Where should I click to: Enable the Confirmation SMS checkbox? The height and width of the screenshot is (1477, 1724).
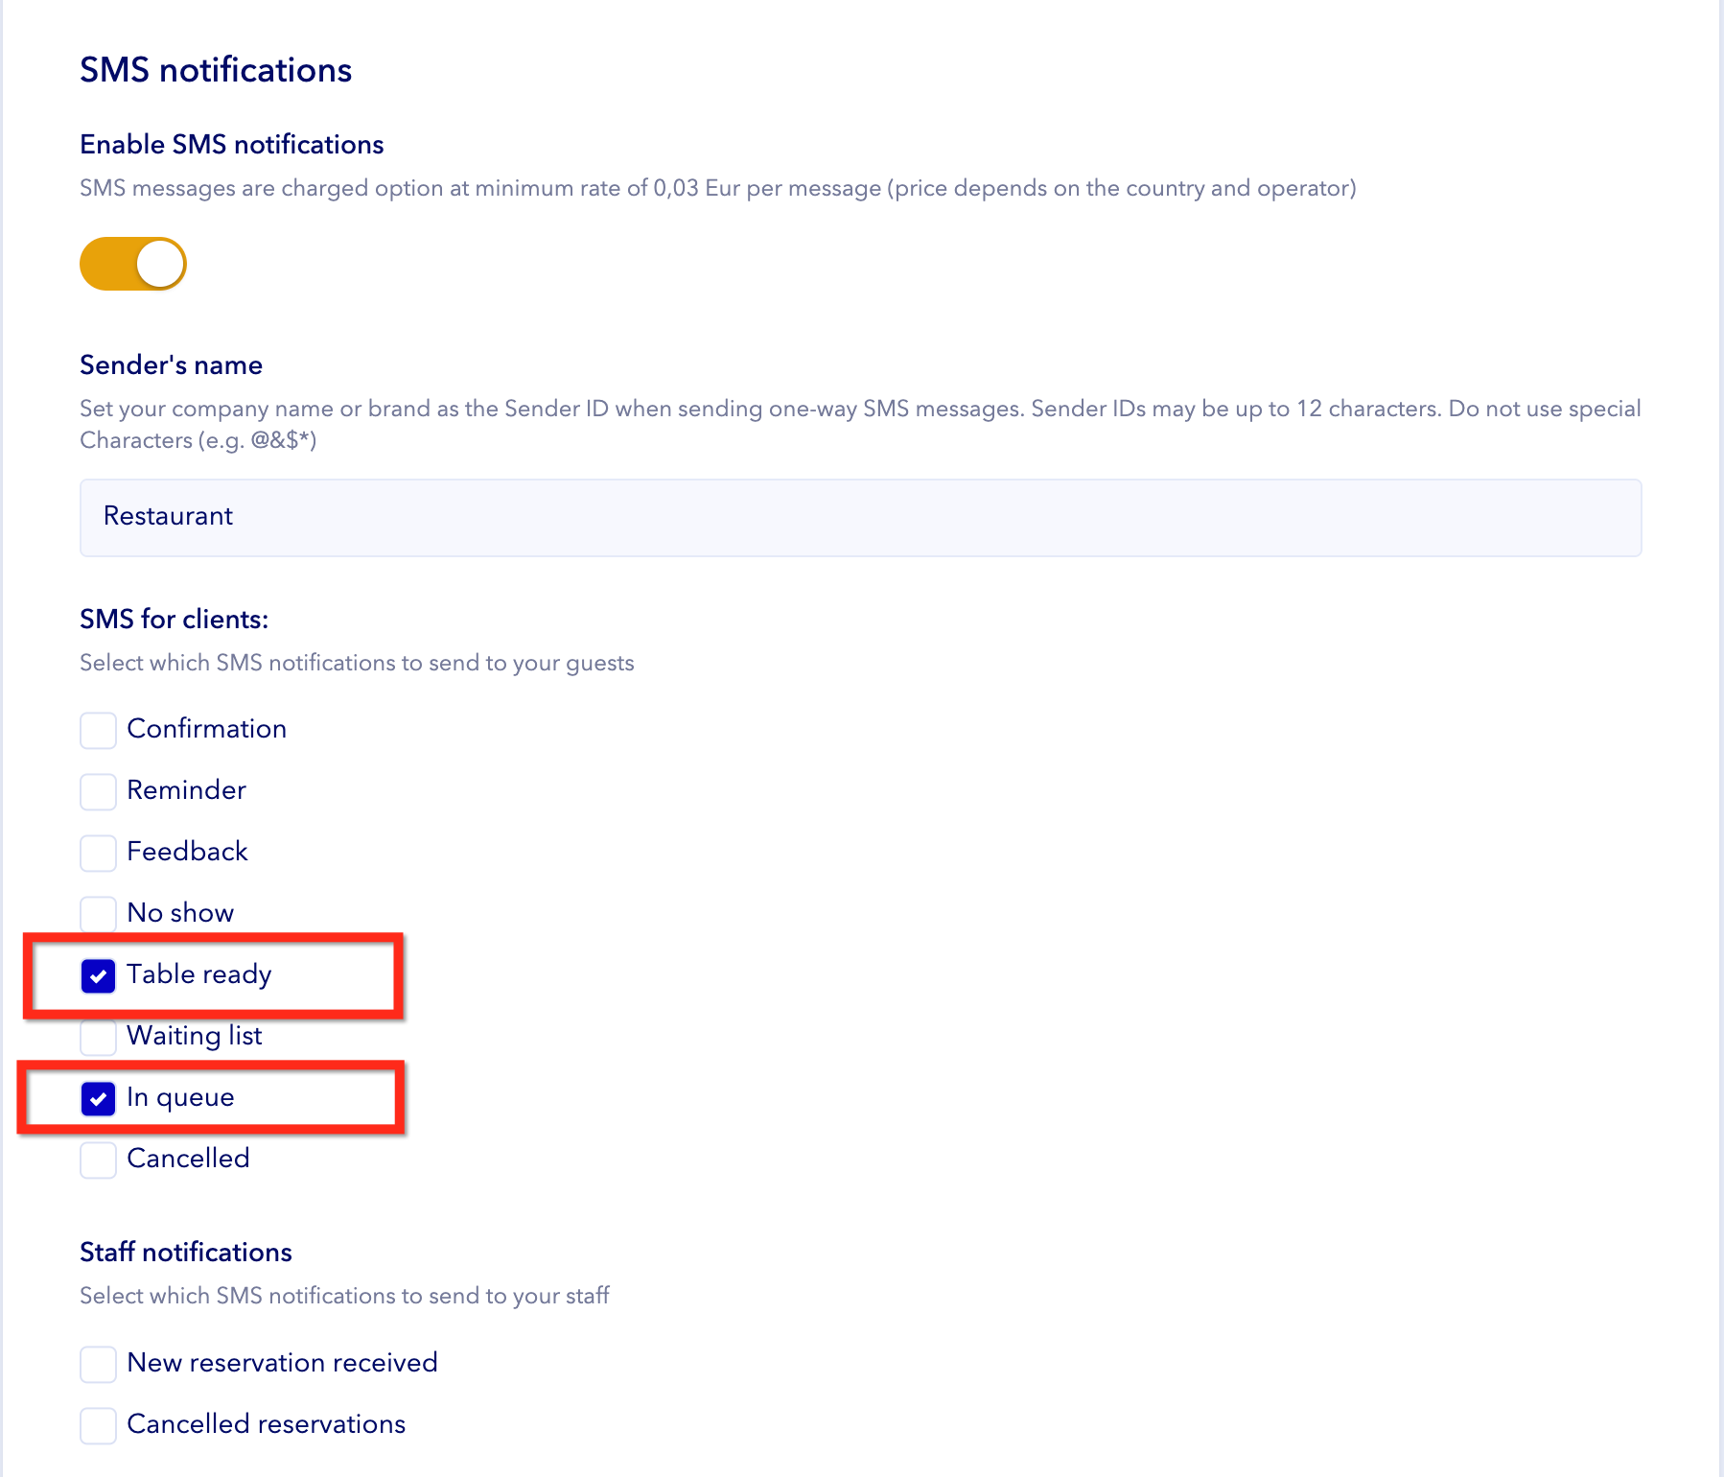pyautogui.click(x=99, y=730)
